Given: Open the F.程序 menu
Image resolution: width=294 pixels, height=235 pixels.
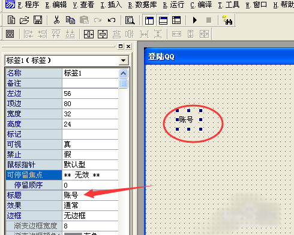Looking at the screenshot, I should coord(28,5).
